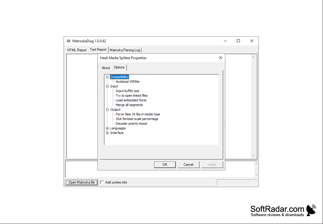
Task: Expand the Languages tree node
Action: [x=107, y=128]
